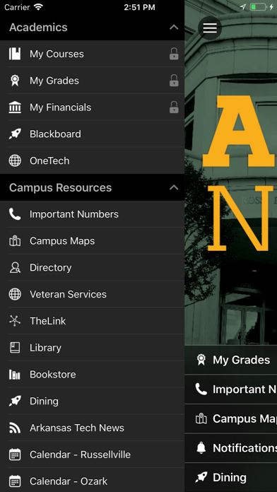Screen dimensions: 277x492
Task: Collapse the Academics section chevron
Action: pos(174,28)
